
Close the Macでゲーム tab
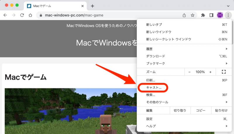pyautogui.click(x=82, y=6)
